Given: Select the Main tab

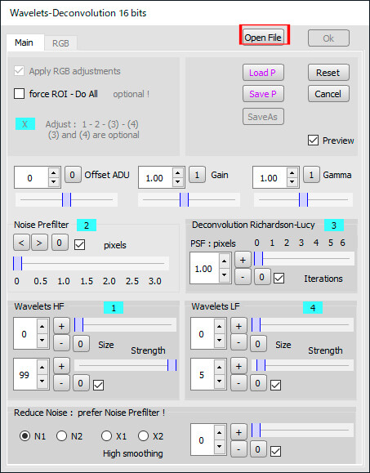Looking at the screenshot, I should (x=24, y=42).
